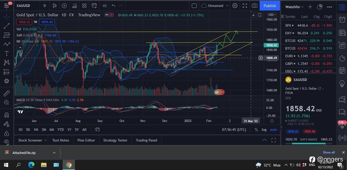Screen dimensions: 347x170
Task: Open the forecasting and measurement tools
Action: tap(7, 72)
